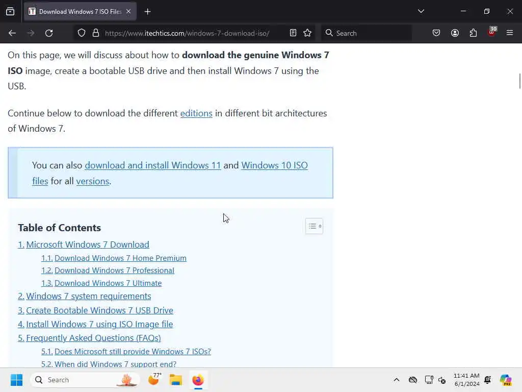The image size is (522, 392).
Task: Restore down the Firefox window
Action: click(x=487, y=11)
